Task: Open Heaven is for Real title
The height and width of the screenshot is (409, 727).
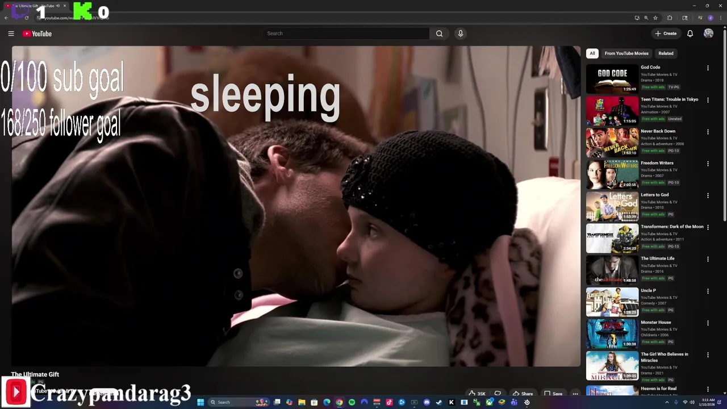Action: 659,389
